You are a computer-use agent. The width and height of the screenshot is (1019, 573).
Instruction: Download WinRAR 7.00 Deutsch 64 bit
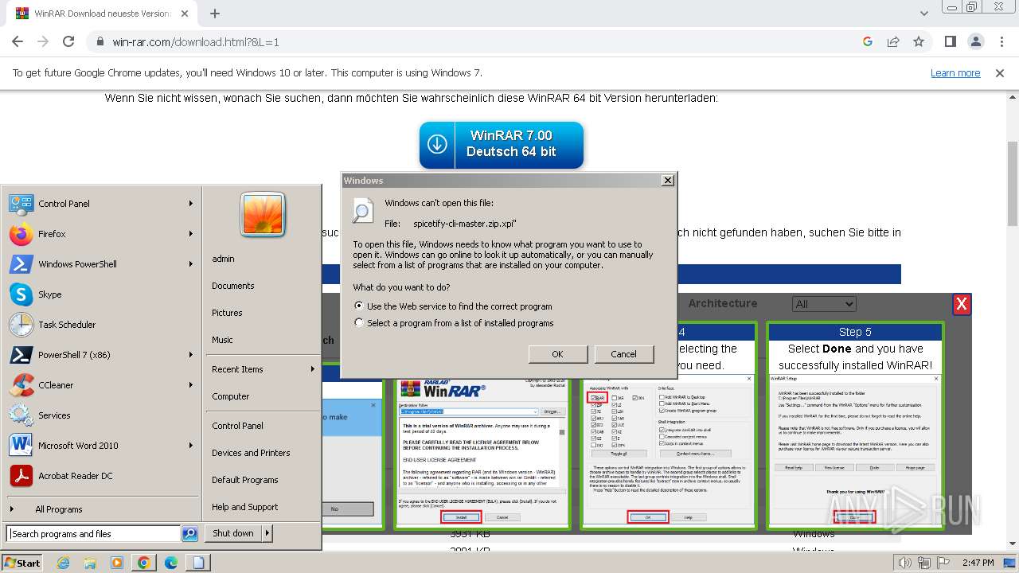pos(502,145)
